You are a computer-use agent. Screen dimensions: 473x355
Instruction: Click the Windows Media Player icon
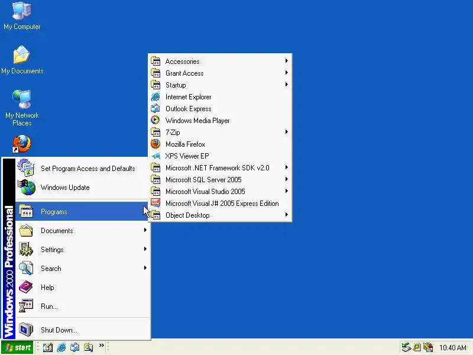point(155,121)
